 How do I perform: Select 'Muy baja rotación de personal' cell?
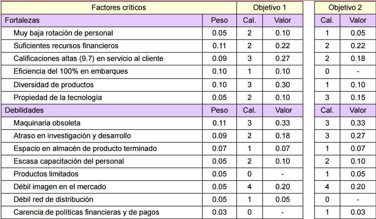tap(63, 33)
